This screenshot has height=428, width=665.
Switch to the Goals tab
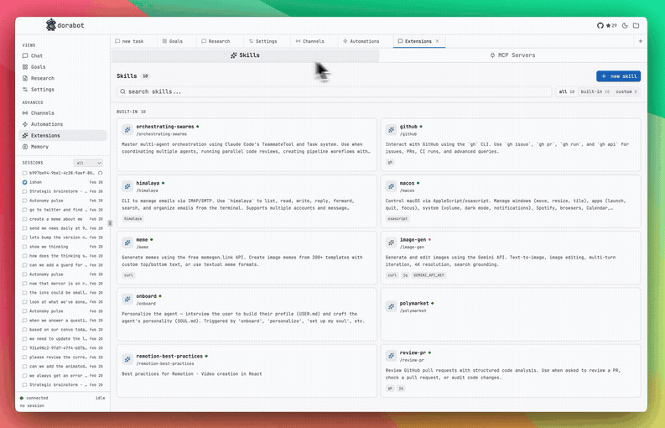coord(173,41)
